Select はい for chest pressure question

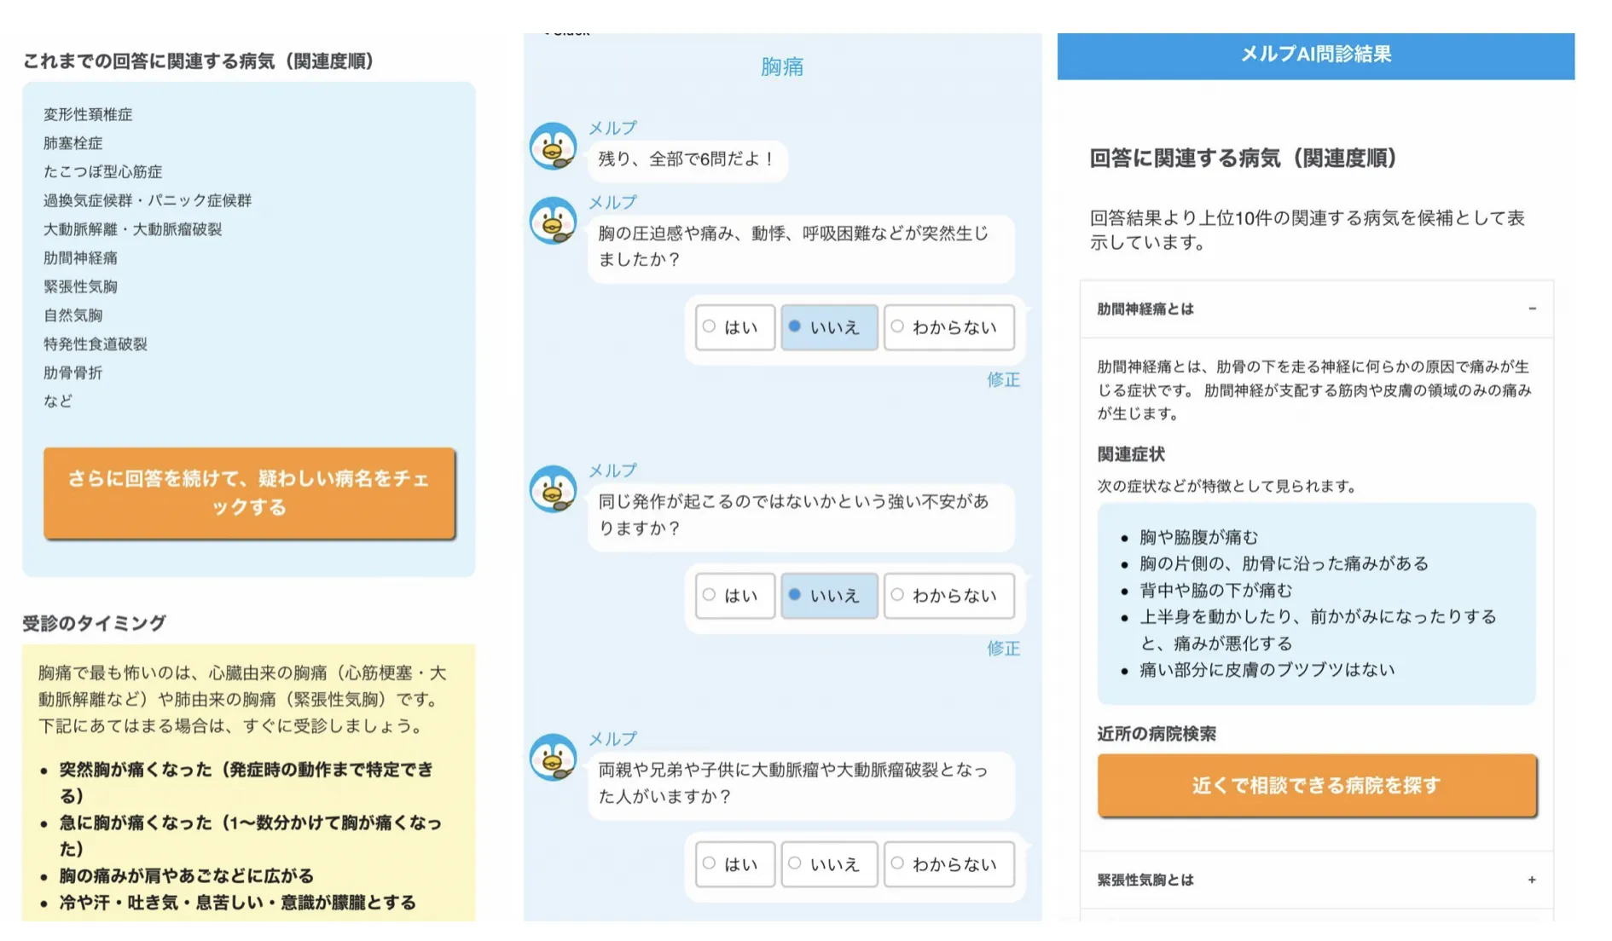pos(734,326)
